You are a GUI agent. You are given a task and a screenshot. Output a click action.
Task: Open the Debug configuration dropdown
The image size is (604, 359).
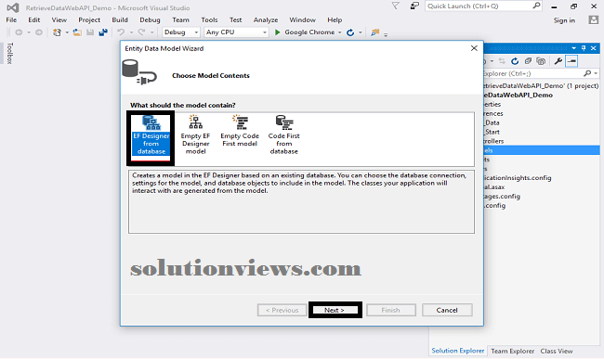point(180,32)
